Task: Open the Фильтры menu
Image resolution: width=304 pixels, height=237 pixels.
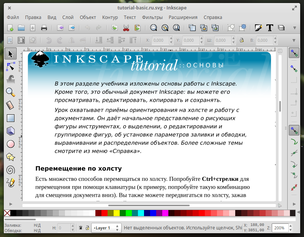Action: click(x=152, y=17)
